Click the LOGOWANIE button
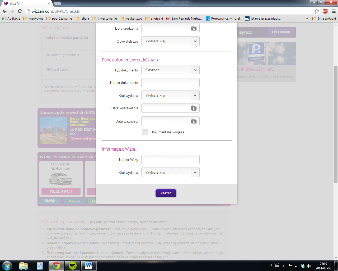Screen dimensions: 338x271 [x=281, y=32]
